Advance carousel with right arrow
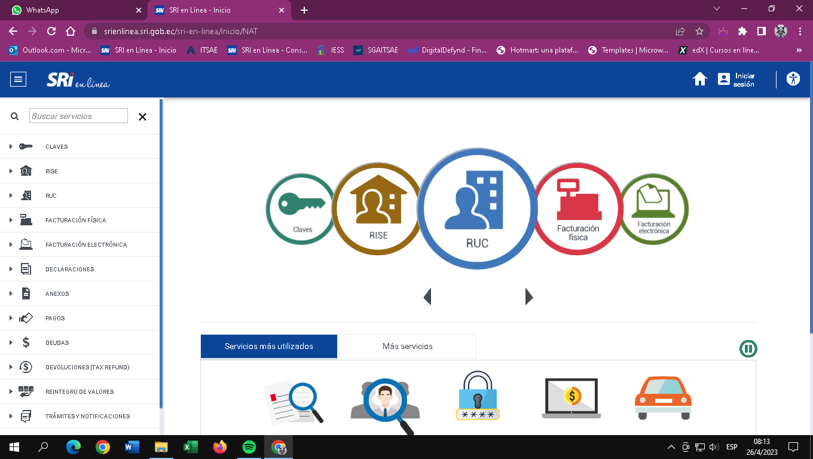This screenshot has width=813, height=459. click(x=528, y=296)
